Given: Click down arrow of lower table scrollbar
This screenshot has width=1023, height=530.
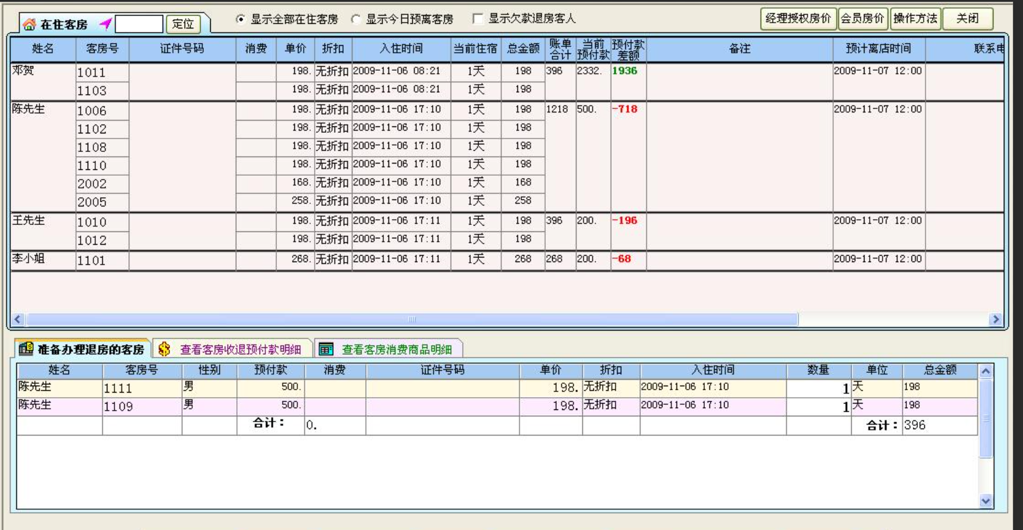Looking at the screenshot, I should 985,501.
